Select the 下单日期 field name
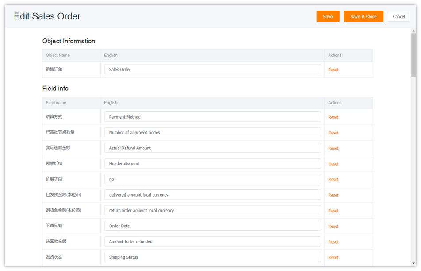Image resolution: width=421 pixels, height=271 pixels. (x=54, y=226)
